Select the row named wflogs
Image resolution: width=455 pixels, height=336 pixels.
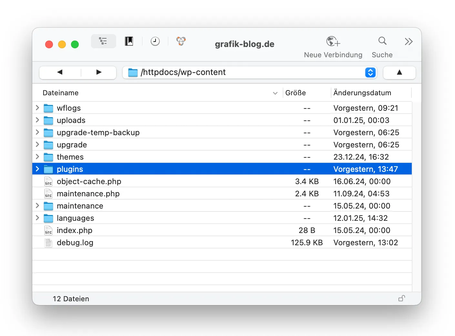tap(222, 108)
